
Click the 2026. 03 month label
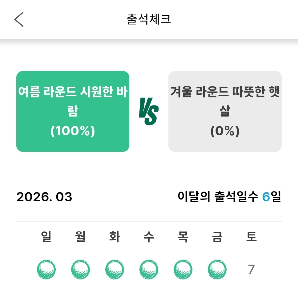coord(44,197)
